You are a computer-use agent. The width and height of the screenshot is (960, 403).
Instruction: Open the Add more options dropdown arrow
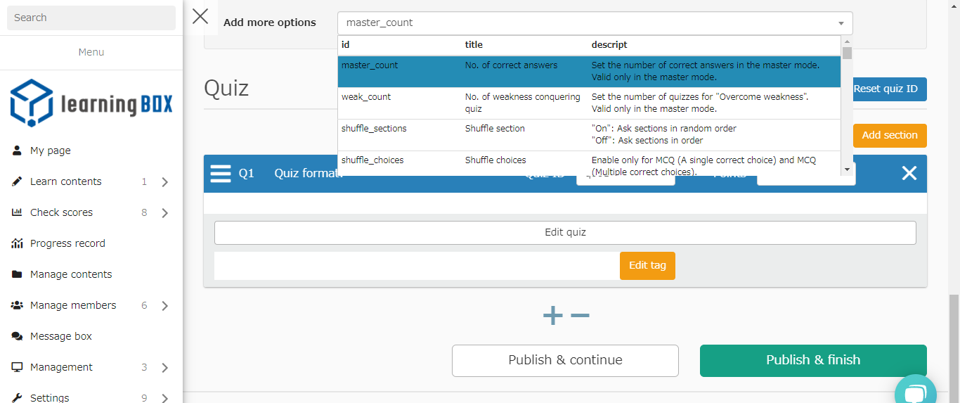841,23
